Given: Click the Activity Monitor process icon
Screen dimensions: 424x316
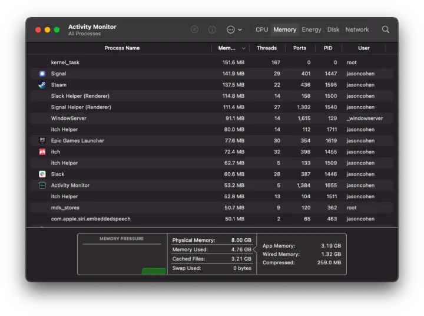Looking at the screenshot, I should click(42, 186).
